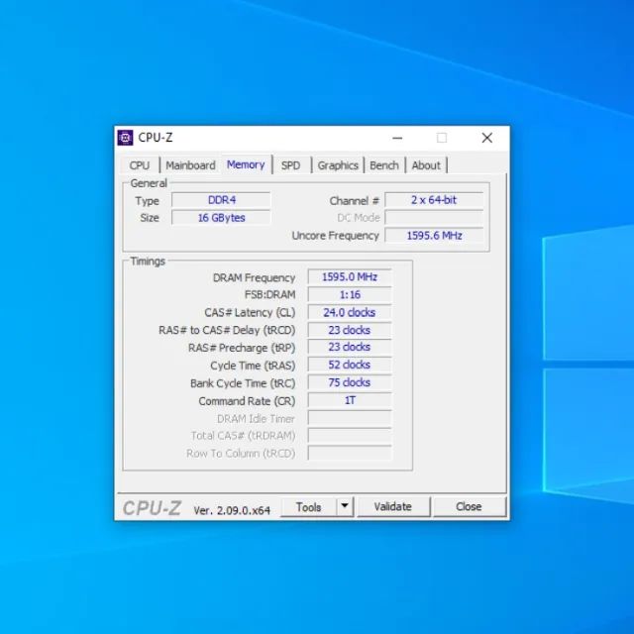Click the tRC value 75 clocks
The width and height of the screenshot is (634, 634).
(350, 382)
